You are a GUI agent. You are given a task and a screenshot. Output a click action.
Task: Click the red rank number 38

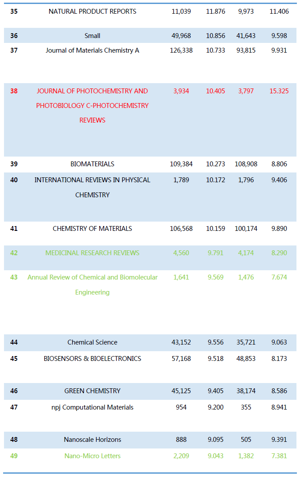(x=14, y=91)
